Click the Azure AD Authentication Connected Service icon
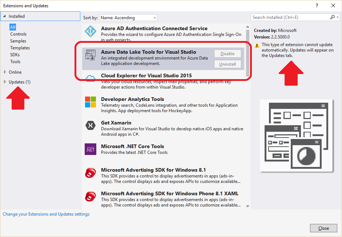342x237 pixels. [90, 31]
